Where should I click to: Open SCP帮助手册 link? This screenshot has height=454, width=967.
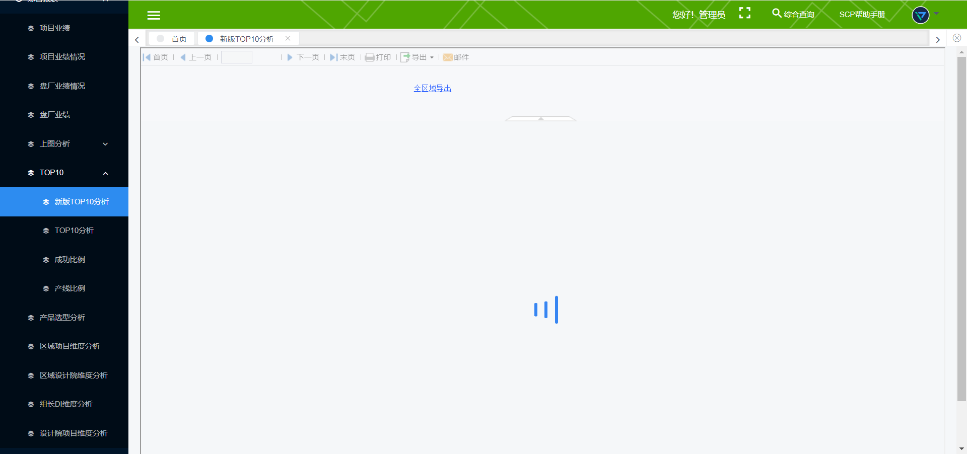tap(862, 15)
